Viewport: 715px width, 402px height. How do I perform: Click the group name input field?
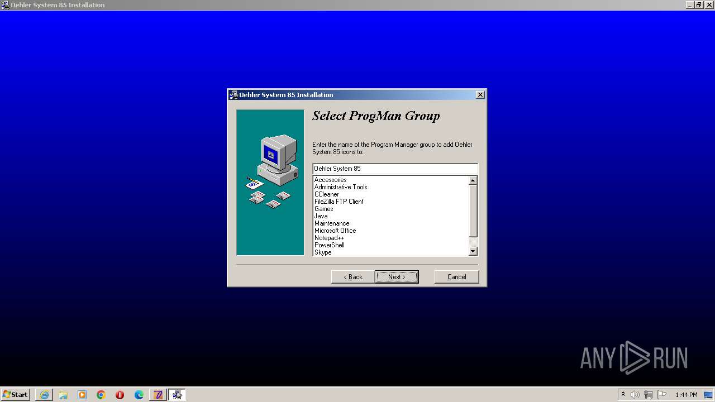pos(395,169)
